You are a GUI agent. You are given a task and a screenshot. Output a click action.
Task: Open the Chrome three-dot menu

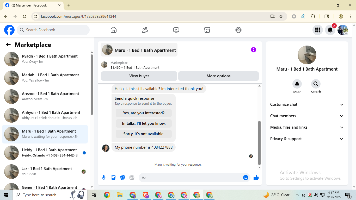(x=350, y=16)
